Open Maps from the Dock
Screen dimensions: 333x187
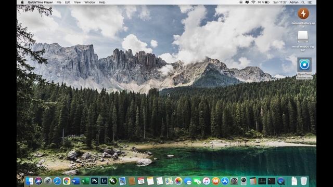coord(169,181)
